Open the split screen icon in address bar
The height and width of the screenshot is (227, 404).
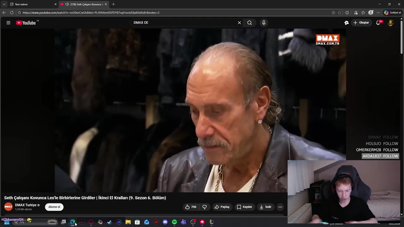[x=333, y=13]
